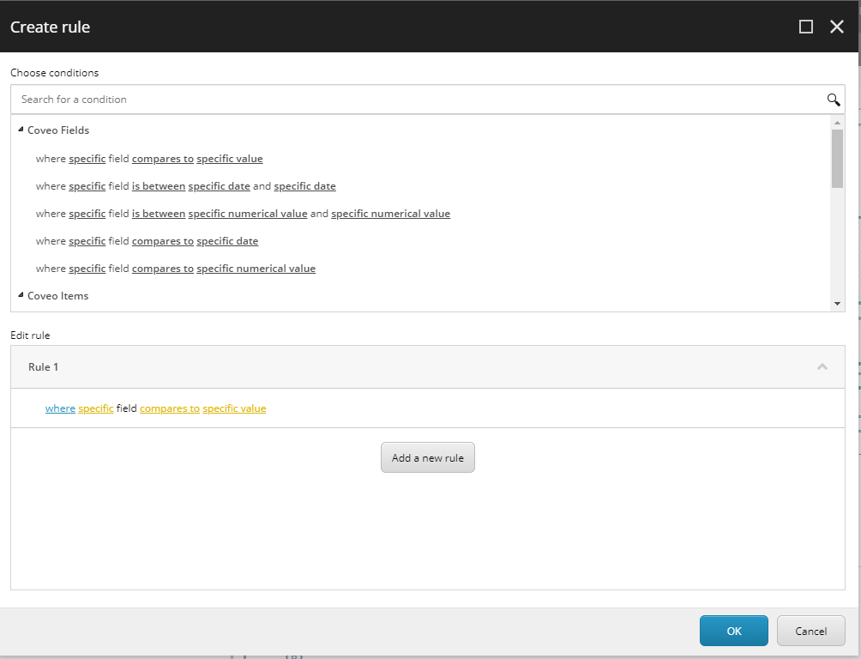Click the search magnifier icon
This screenshot has height=659, width=861.
pyautogui.click(x=833, y=100)
